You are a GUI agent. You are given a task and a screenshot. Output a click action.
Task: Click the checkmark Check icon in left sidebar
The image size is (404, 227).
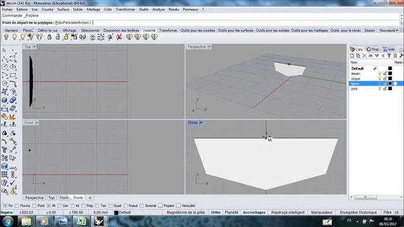click(13, 183)
